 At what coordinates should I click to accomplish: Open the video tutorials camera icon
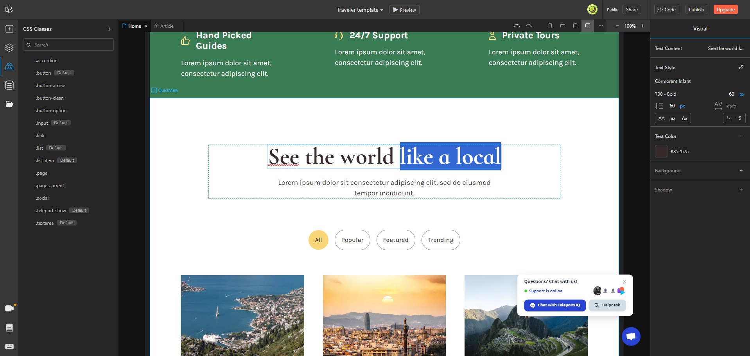(x=9, y=308)
